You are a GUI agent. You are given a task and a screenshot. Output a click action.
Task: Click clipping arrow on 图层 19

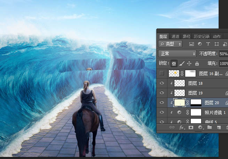[x=172, y=93]
